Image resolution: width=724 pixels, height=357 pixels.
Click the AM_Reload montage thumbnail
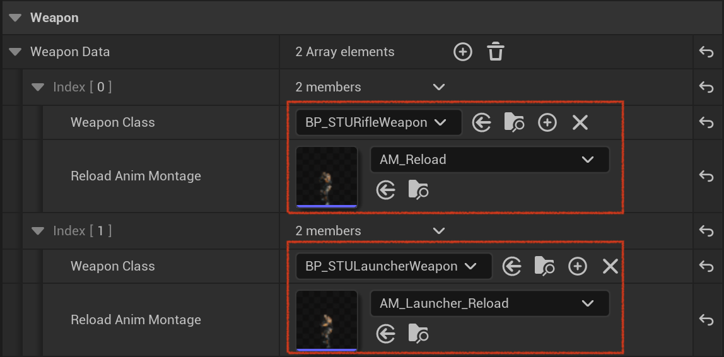327,177
